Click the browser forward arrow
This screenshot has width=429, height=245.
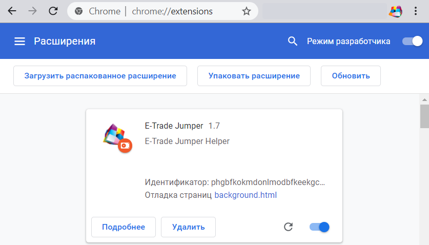pyautogui.click(x=32, y=11)
